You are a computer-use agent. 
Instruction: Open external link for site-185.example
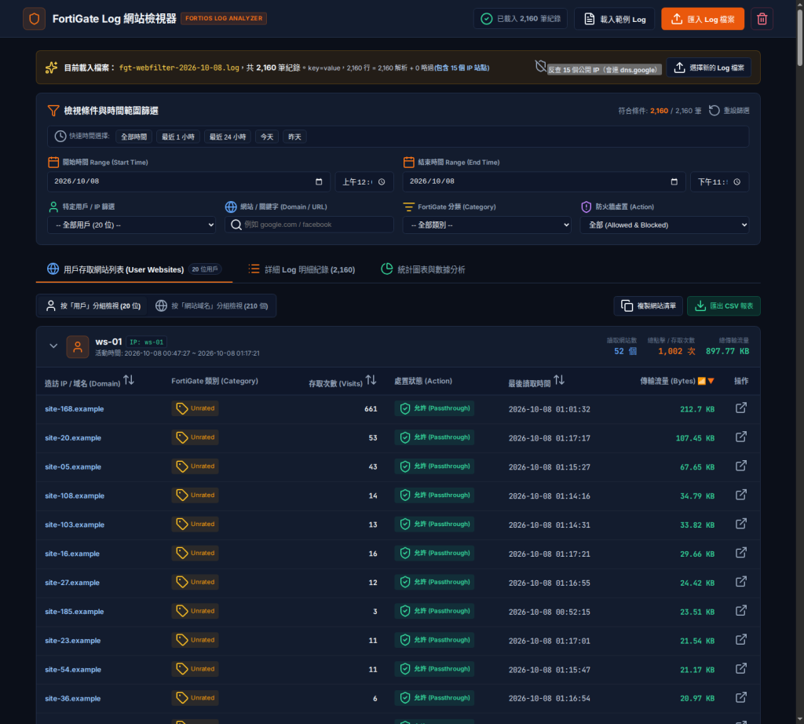coord(741,611)
